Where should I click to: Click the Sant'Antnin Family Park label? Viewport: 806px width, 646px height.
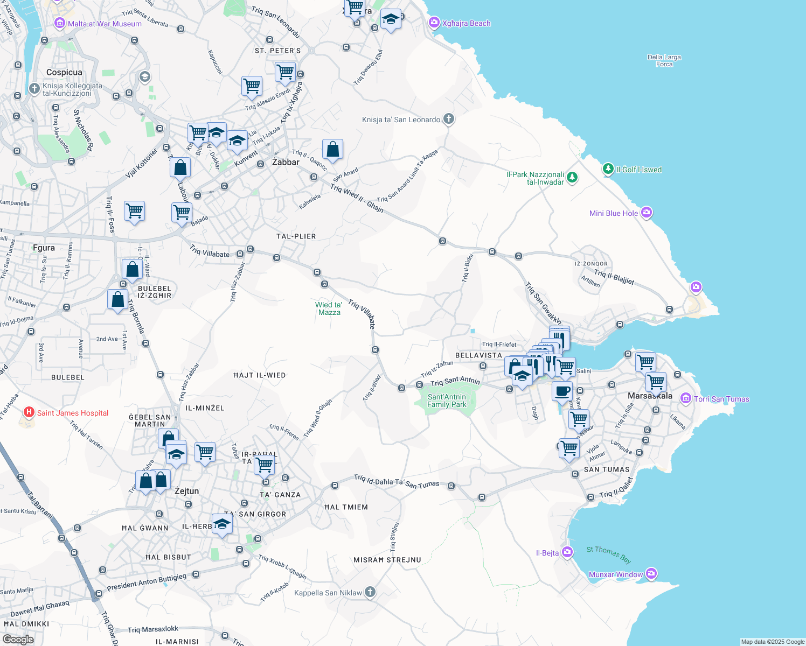pyautogui.click(x=447, y=401)
